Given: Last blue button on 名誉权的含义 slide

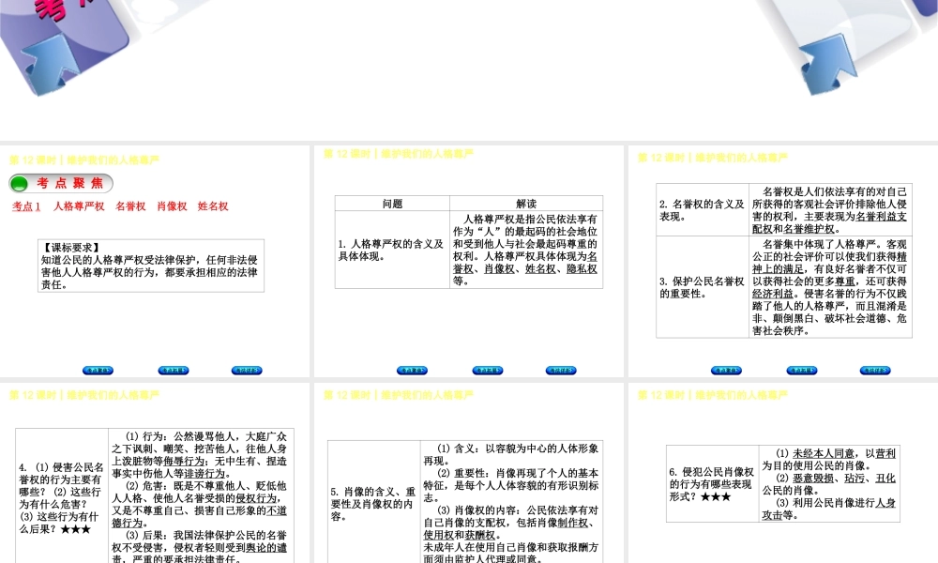Looking at the screenshot, I should coord(874,371).
